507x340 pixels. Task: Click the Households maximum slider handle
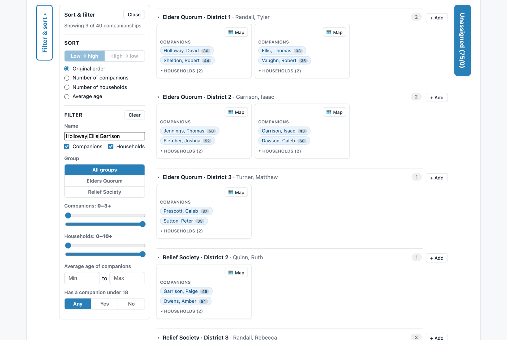[143, 254]
